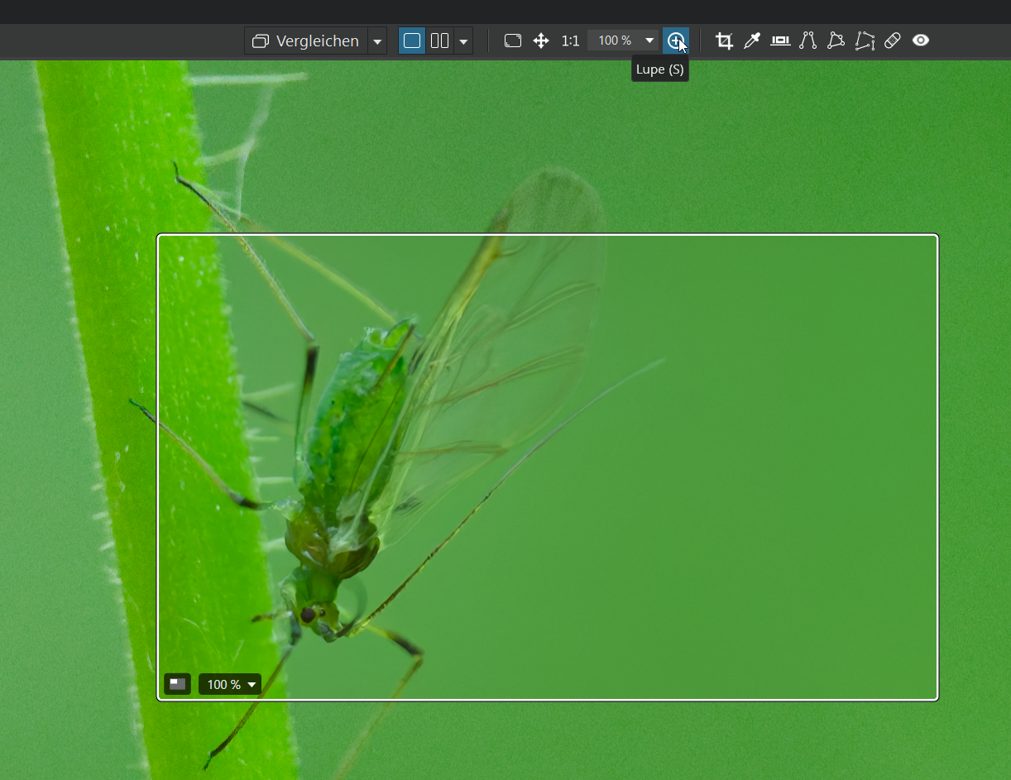This screenshot has width=1011, height=780.
Task: Select the curved polygon points tool
Action: tap(836, 41)
